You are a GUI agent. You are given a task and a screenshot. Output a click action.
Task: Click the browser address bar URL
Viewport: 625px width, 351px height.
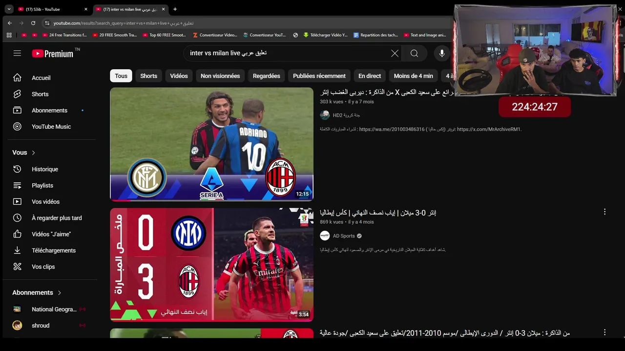pyautogui.click(x=124, y=23)
